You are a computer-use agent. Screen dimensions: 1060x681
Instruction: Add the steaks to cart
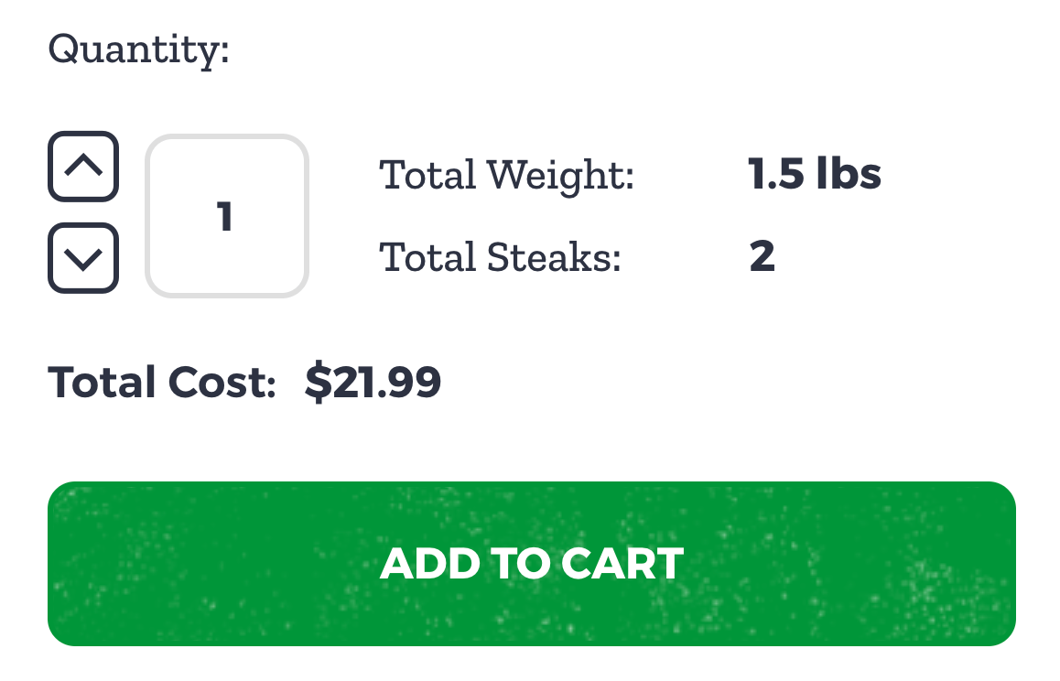pos(531,563)
